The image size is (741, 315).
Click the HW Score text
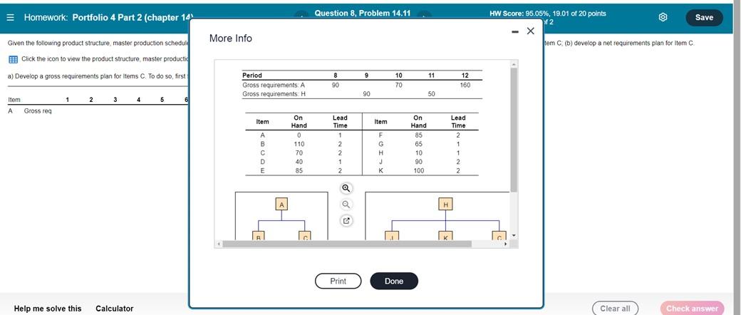click(x=548, y=14)
